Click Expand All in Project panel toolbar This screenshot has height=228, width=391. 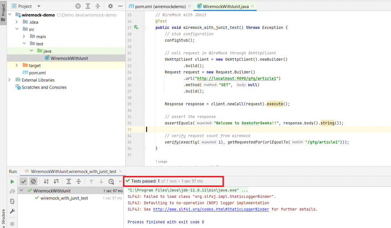88,6
